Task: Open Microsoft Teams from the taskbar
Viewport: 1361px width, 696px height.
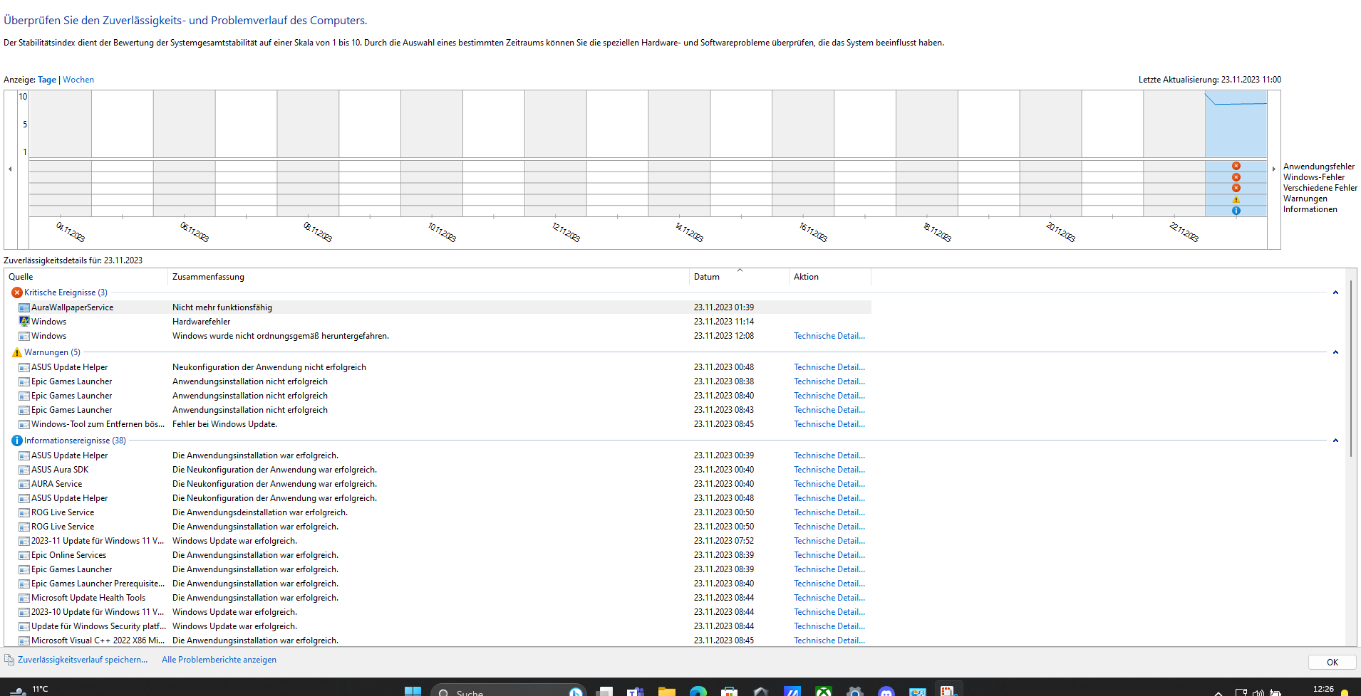Action: 635,691
